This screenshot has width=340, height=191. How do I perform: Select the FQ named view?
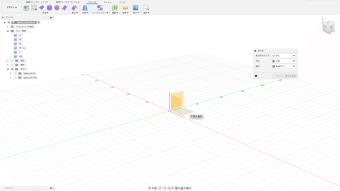[20, 56]
